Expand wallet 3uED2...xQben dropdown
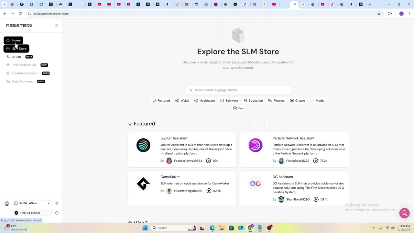 coord(32,203)
